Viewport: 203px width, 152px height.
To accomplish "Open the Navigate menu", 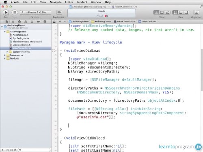I will [x=56, y=2].
